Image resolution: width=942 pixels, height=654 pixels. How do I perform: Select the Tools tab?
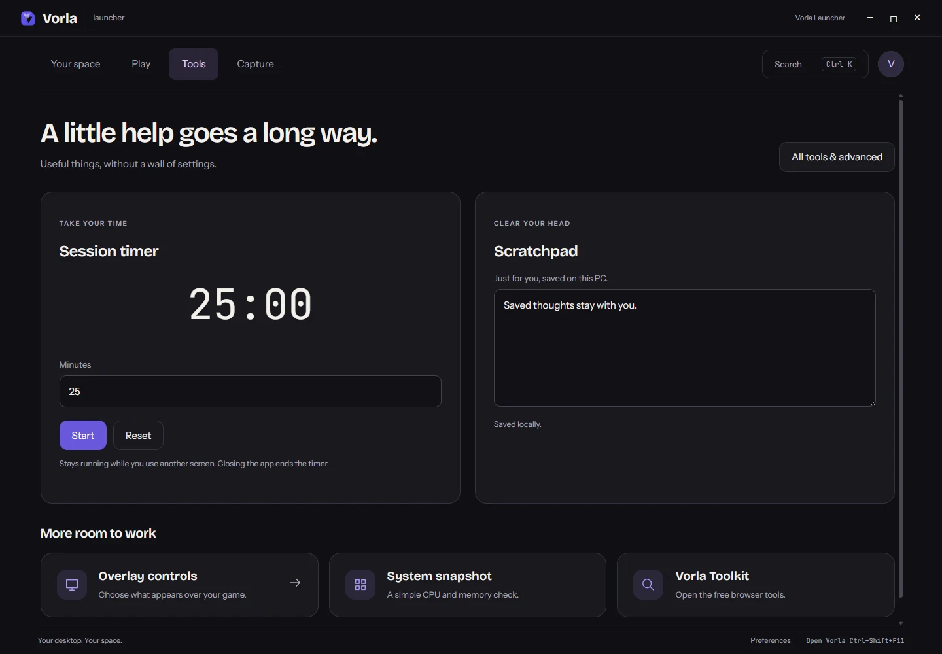pyautogui.click(x=194, y=64)
